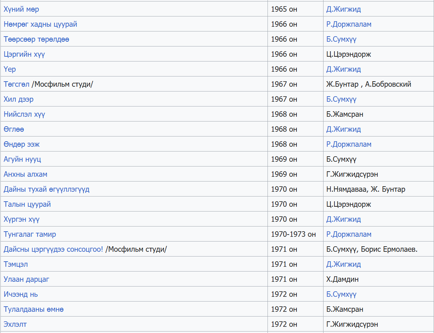This screenshot has width=434, height=333.
Task: Open the Ичээнд нь film page
Action: click(21, 294)
